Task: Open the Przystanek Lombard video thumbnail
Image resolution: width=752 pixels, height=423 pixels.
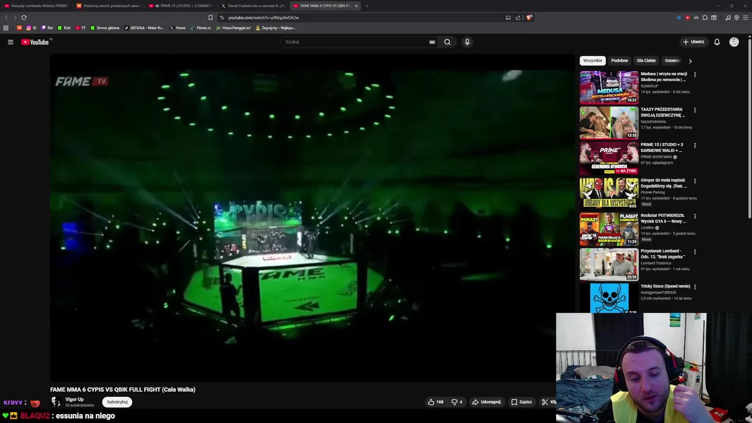Action: (x=609, y=264)
